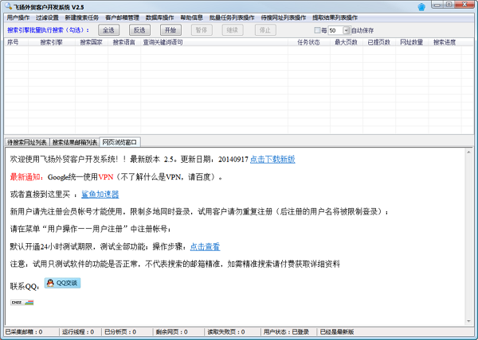This screenshot has width=478, height=340.
Task: Click the browser pane scroll-up arrow
Action: (x=468, y=152)
